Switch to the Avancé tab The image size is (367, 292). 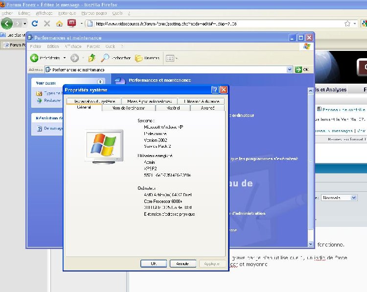(x=207, y=108)
